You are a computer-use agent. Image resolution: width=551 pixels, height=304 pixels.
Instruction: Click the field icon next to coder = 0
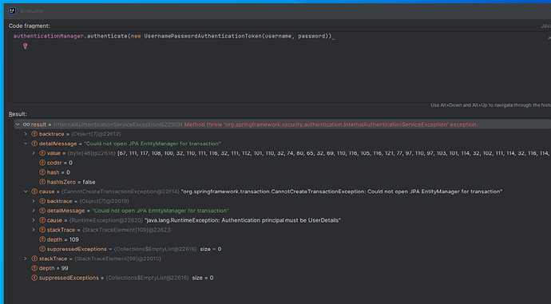click(x=42, y=163)
